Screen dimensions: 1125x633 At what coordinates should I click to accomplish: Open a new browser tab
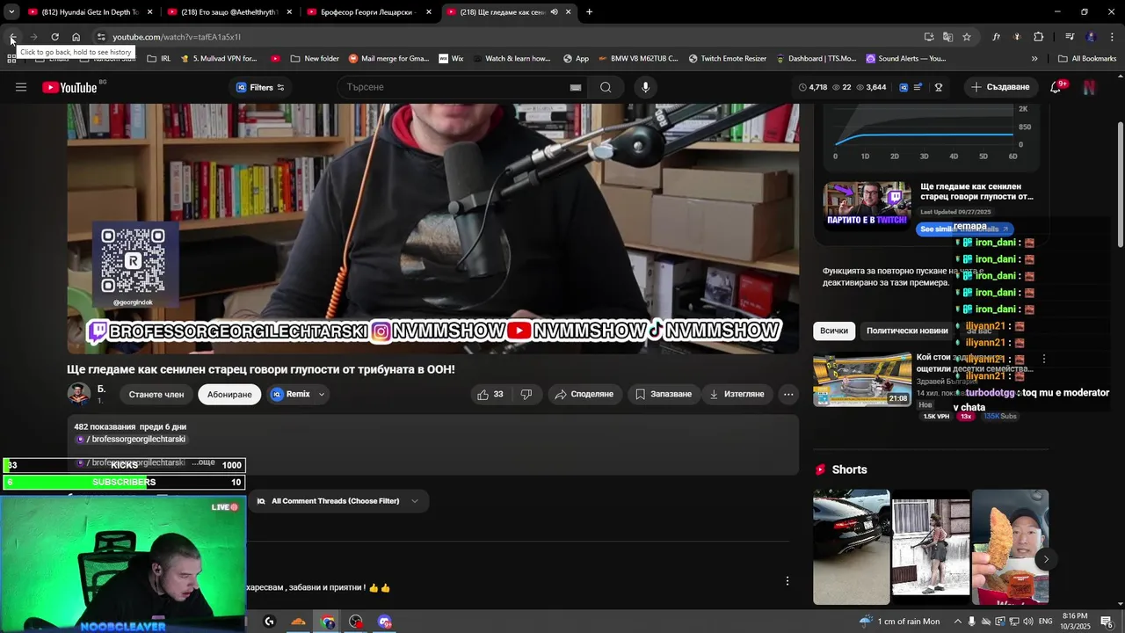[x=589, y=12]
